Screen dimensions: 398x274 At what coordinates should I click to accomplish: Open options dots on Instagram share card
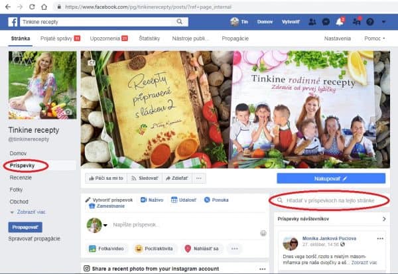point(263,269)
